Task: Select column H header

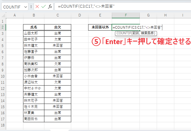Action: click(165, 15)
